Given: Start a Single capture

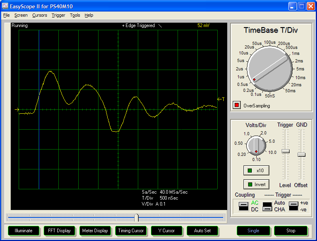Looking at the screenshot, I should tap(253, 231).
